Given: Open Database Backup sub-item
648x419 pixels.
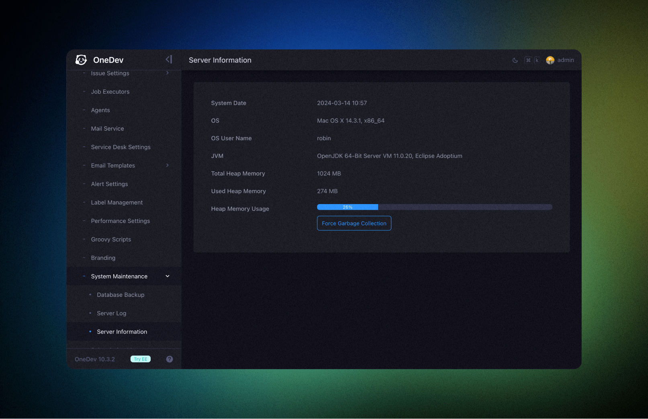Looking at the screenshot, I should click(x=121, y=295).
